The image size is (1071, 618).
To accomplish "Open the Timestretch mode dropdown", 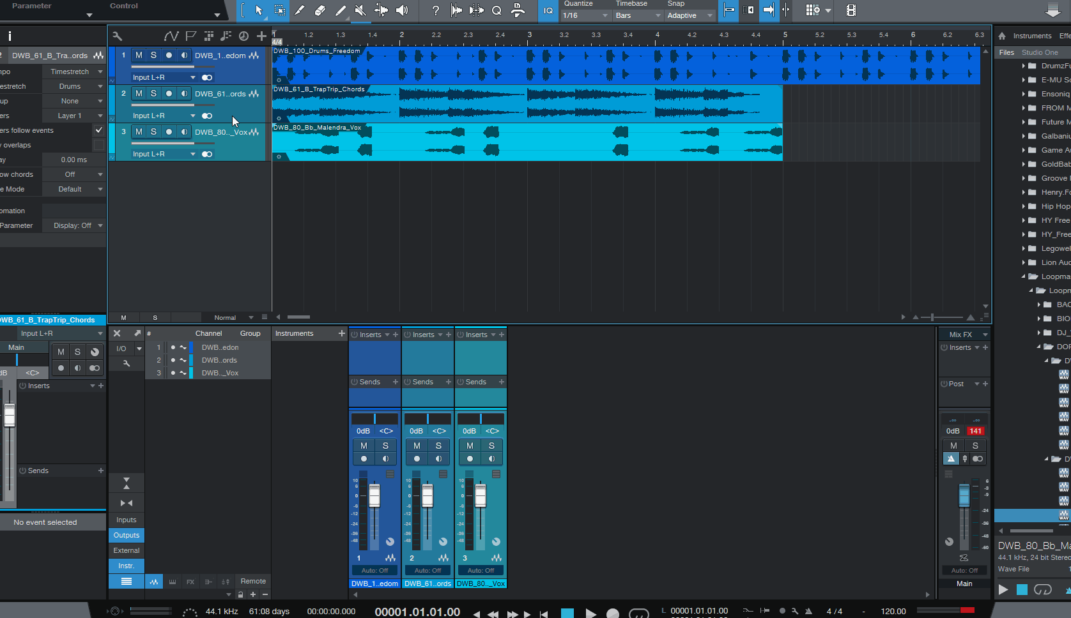I will point(73,72).
